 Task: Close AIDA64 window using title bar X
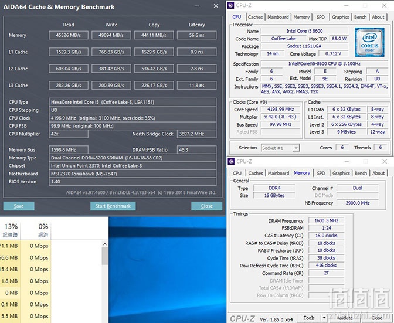(x=216, y=6)
